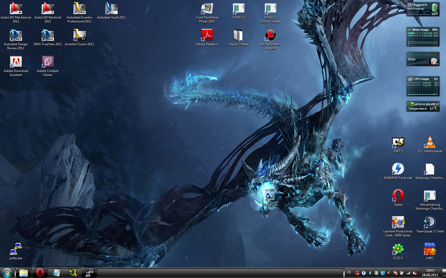Image resolution: width=446 pixels, height=278 pixels.
Task: Select Corel PaintShop Photo 2010 icon
Action: tap(207, 12)
